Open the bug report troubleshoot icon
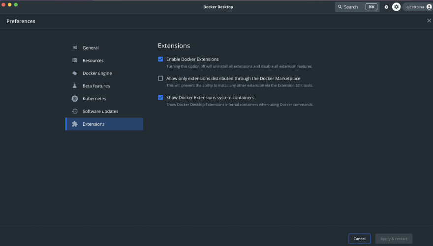This screenshot has height=246, width=433. pos(386,7)
